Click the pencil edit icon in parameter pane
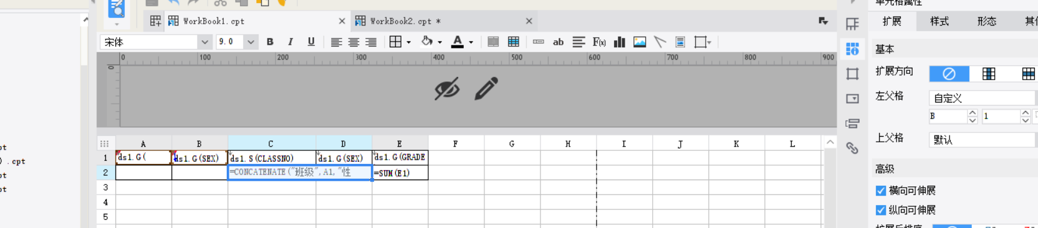This screenshot has height=228, width=1038. [x=486, y=88]
